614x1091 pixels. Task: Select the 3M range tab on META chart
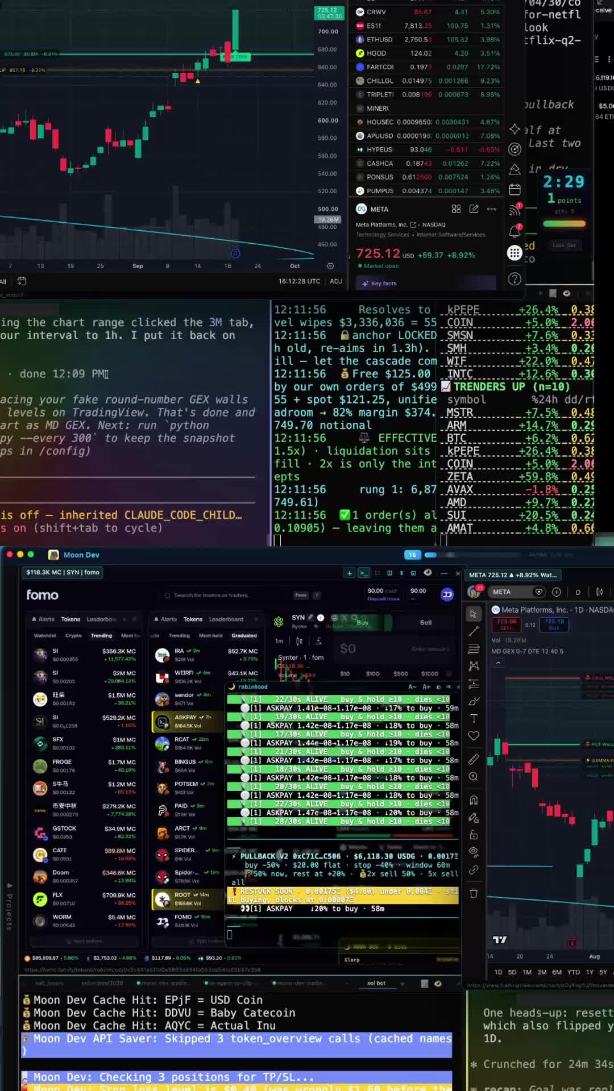542,972
